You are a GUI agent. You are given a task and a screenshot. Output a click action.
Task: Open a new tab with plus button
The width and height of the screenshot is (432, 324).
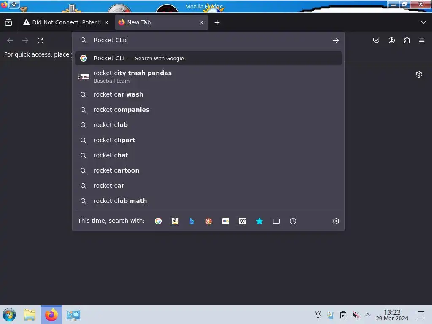pyautogui.click(x=217, y=23)
